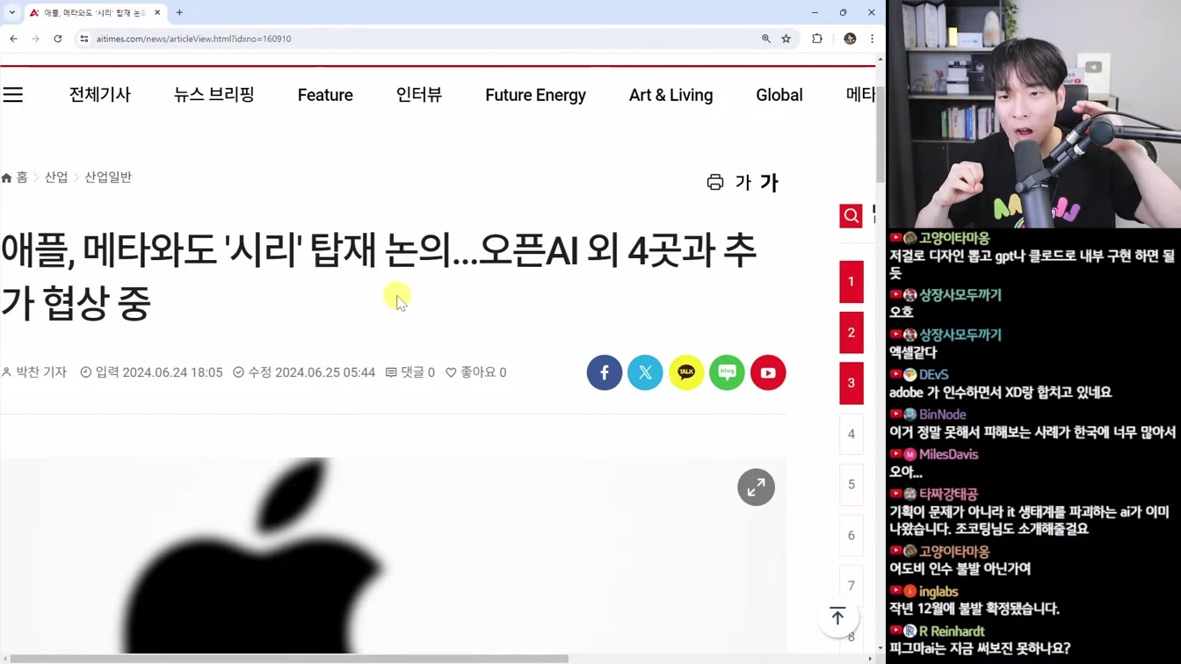Open Feature menu
Viewport: 1181px width, 664px height.
point(325,95)
